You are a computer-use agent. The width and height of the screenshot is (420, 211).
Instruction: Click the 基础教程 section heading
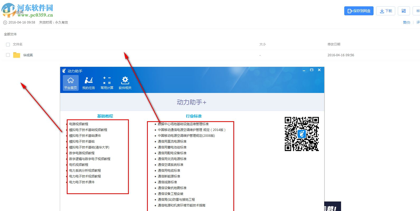105,116
